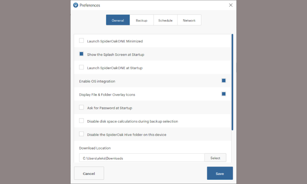The width and height of the screenshot is (307, 184).
Task: Uncheck Show the Splash Screen at Startup
Action: (x=81, y=54)
